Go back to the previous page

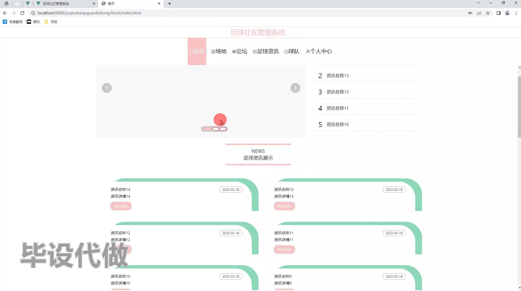pos(5,13)
